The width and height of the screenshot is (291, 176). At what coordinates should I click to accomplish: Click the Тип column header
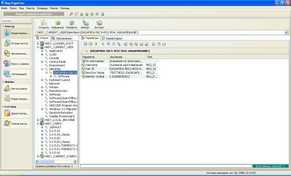point(152,57)
